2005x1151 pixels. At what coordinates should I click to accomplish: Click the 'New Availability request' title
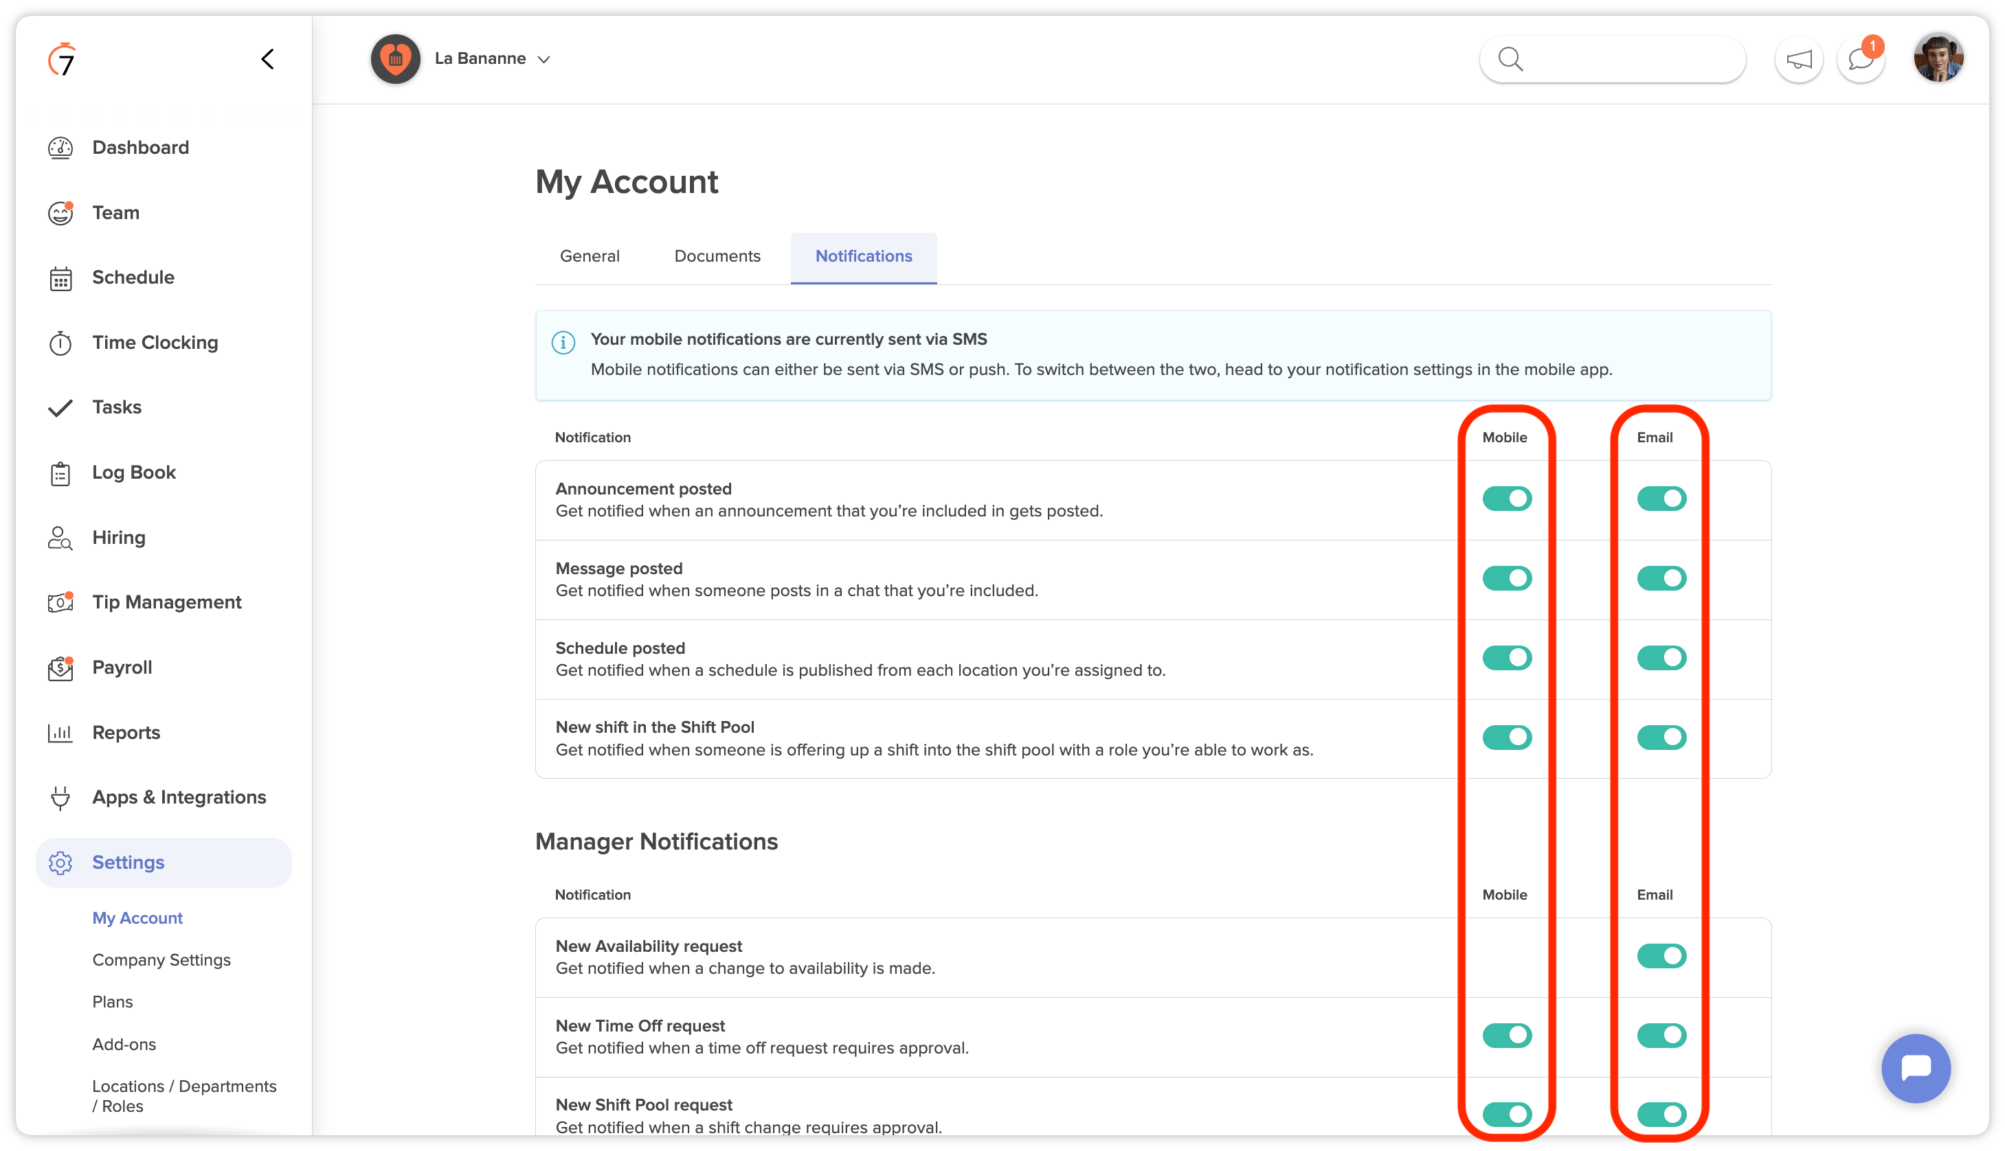[x=648, y=947]
